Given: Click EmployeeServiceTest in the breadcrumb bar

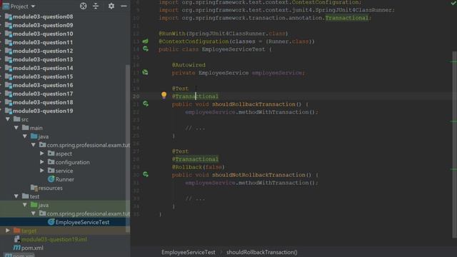Looking at the screenshot, I should (x=189, y=252).
